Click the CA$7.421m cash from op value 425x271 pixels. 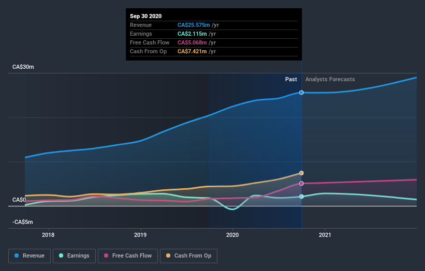[192, 51]
